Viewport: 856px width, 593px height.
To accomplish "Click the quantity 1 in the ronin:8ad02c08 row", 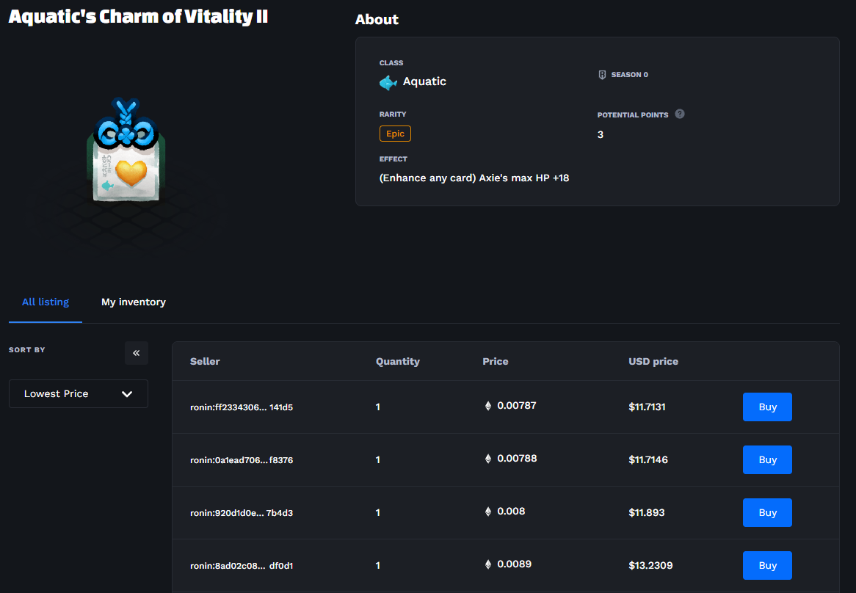I will pyautogui.click(x=378, y=566).
